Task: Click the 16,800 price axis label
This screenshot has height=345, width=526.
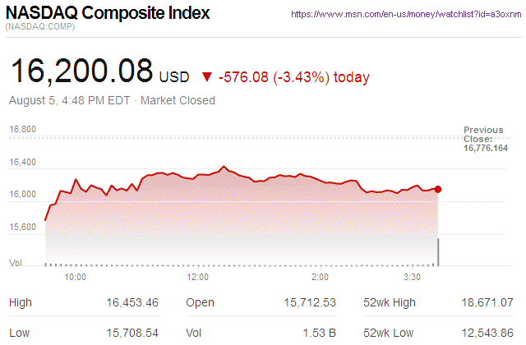Action: (22, 129)
